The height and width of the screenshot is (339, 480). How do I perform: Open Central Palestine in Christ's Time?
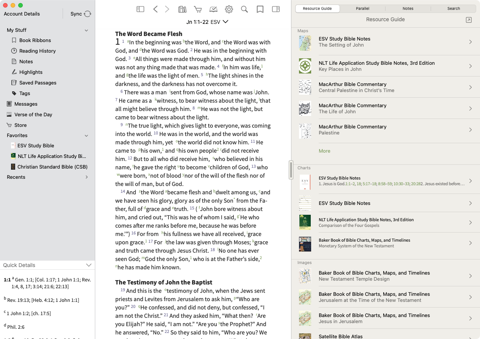click(x=386, y=87)
